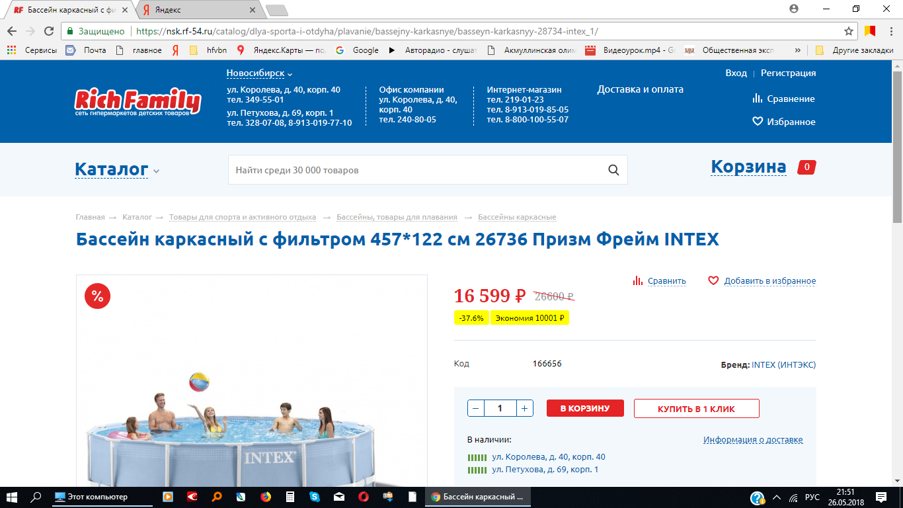Click the Вход login link
Viewport: 903px width, 508px height.
tap(736, 73)
